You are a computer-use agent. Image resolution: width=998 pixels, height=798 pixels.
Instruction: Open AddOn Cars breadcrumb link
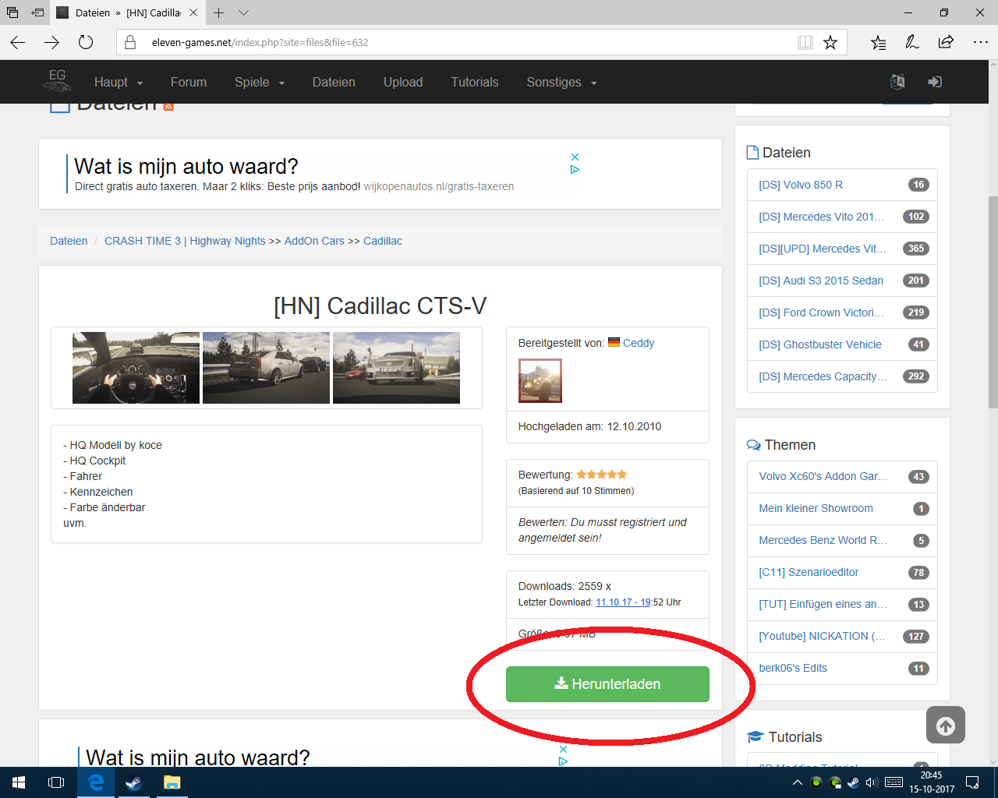point(314,241)
